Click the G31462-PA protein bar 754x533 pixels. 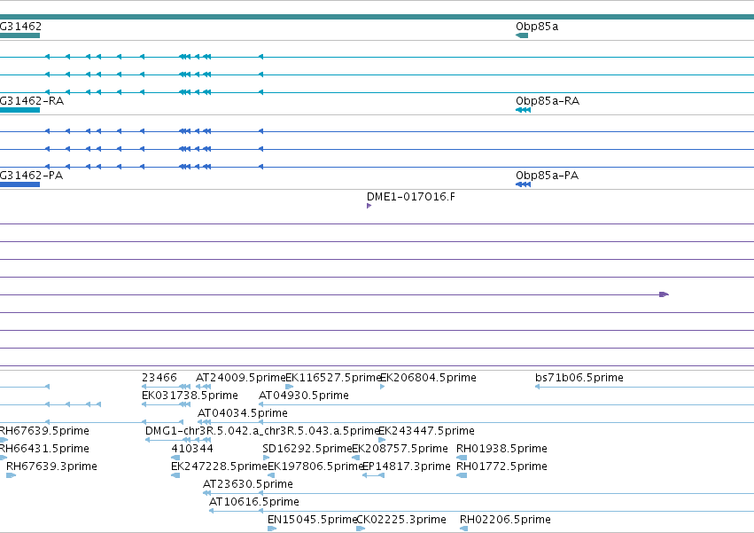click(19, 184)
